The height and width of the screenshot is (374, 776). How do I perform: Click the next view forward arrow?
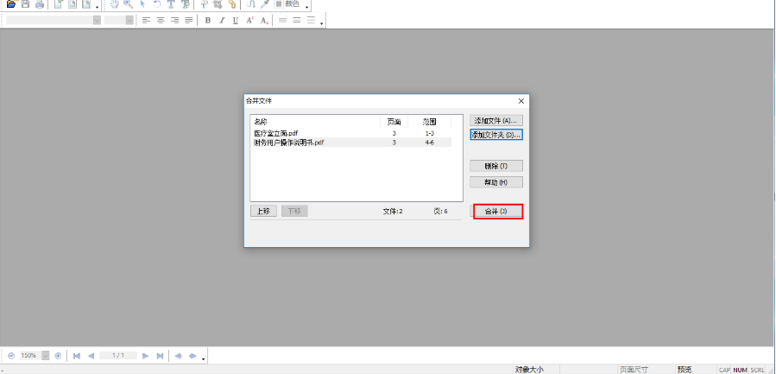coord(193,356)
